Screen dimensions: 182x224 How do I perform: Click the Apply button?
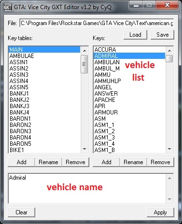[160, 212]
